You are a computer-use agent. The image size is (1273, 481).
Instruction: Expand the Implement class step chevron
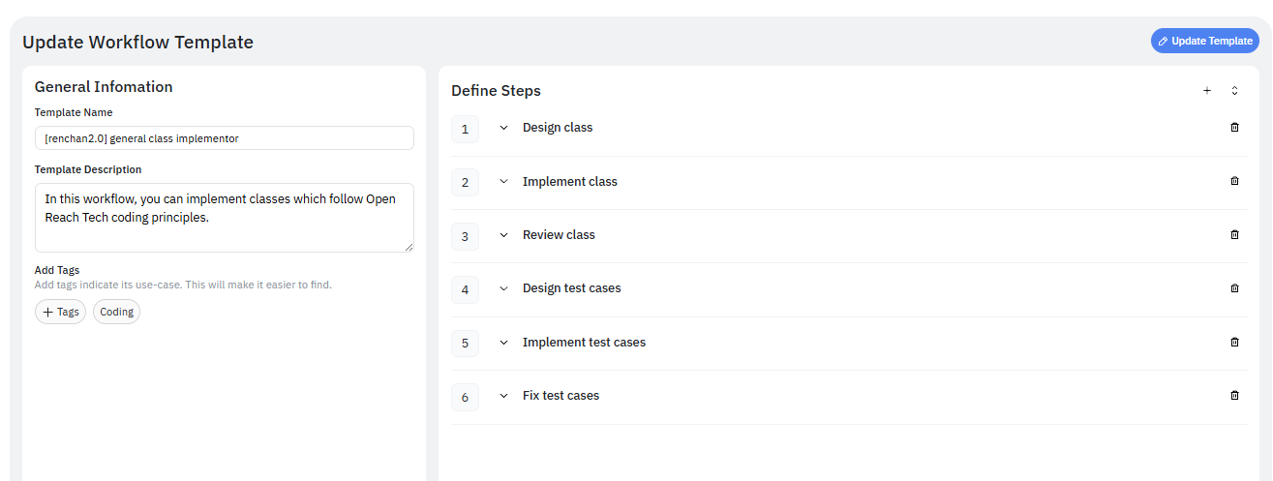(x=503, y=182)
